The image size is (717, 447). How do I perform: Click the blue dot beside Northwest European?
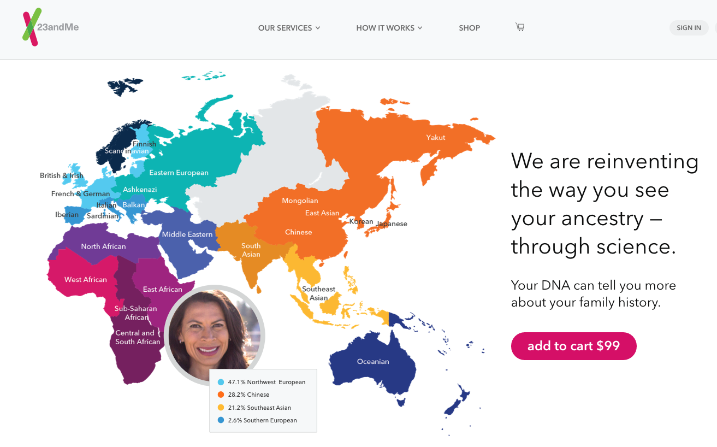pyautogui.click(x=221, y=382)
